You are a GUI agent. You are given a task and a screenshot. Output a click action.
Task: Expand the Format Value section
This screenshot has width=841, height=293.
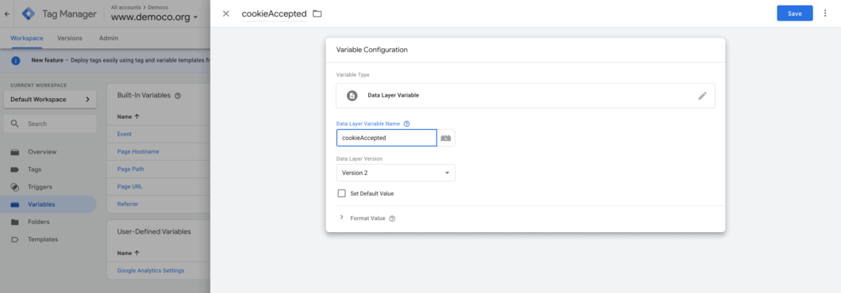[342, 218]
